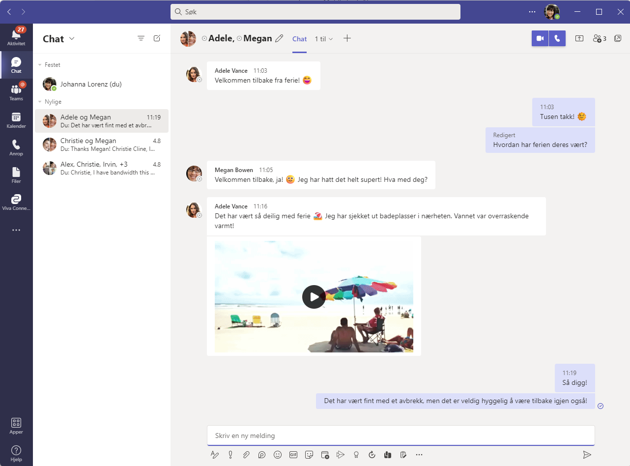The image size is (630, 466).
Task: Play the beach video
Action: [314, 296]
